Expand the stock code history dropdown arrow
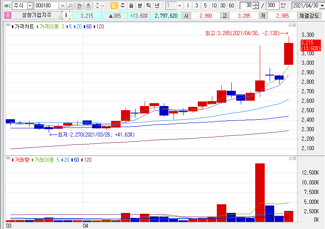Screen dimensions: 325x229 (62, 6)
